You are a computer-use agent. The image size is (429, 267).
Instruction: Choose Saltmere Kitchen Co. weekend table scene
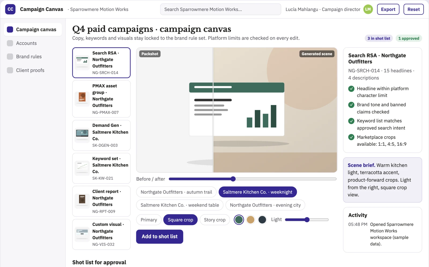(x=180, y=205)
